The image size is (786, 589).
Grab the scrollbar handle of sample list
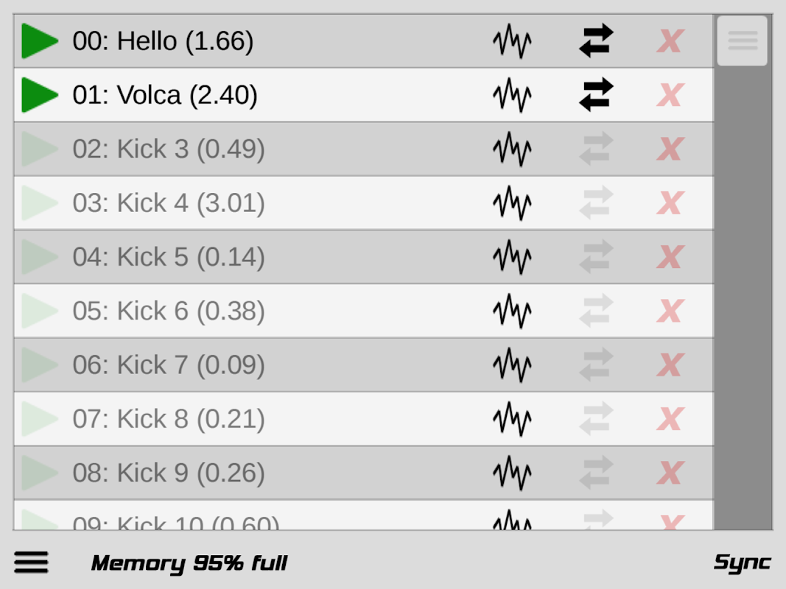743,41
